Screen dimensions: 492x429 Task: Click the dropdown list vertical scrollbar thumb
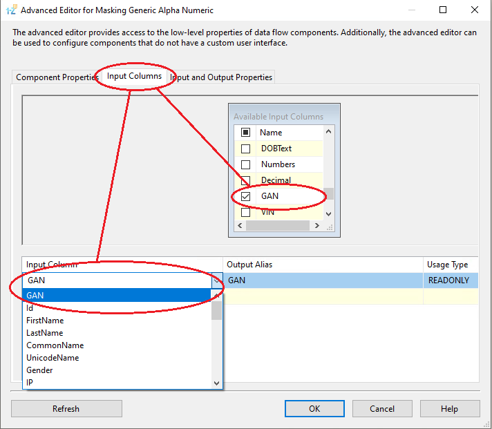[217, 312]
